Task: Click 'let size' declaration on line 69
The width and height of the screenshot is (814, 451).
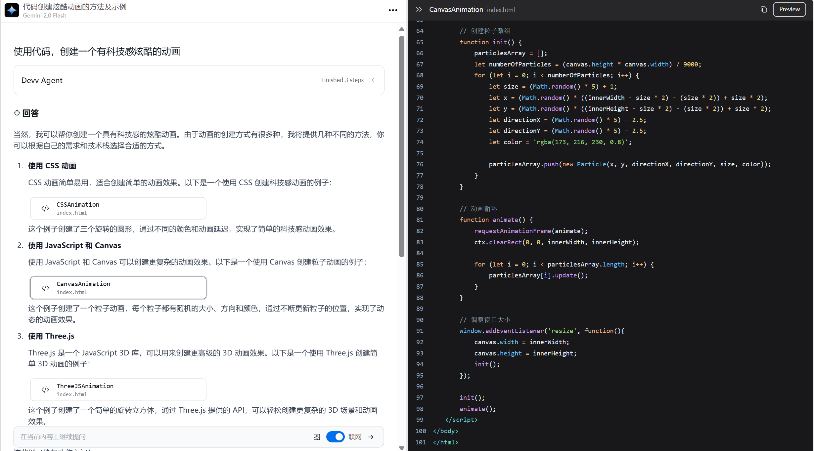Action: (x=553, y=86)
